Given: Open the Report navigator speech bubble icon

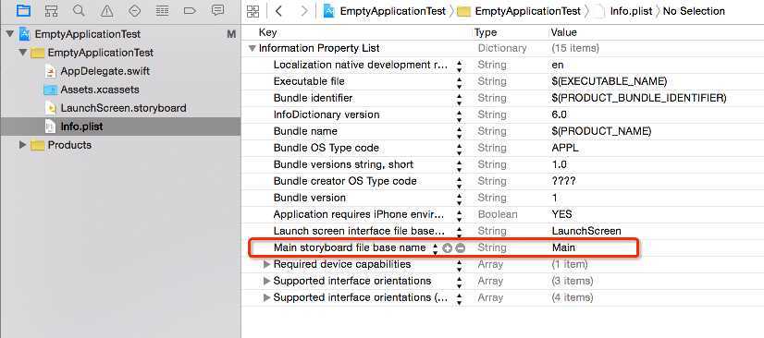Looking at the screenshot, I should click(x=218, y=10).
